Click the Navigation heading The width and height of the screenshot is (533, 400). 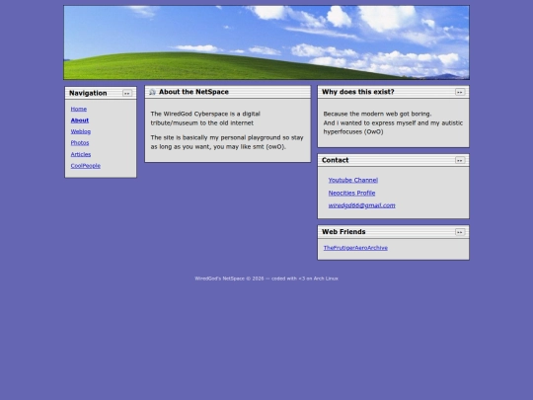88,93
